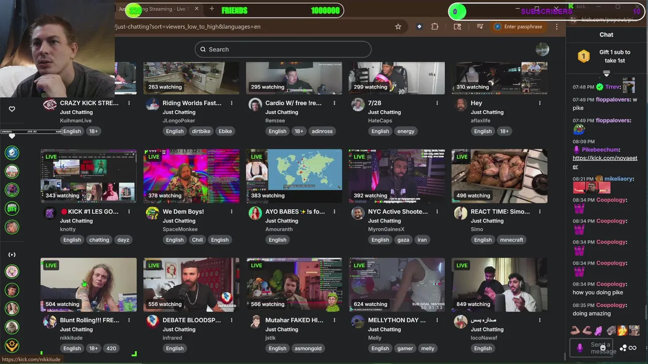Open options menu for REACT TIME: Simo... stream
648x364 pixels.
point(540,212)
